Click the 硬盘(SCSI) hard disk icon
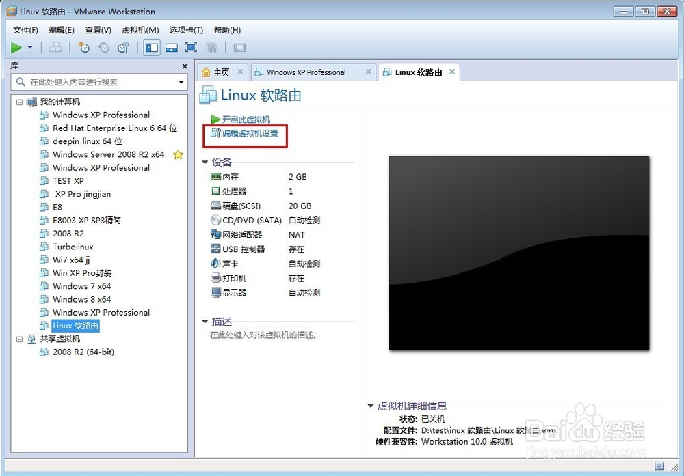The width and height of the screenshot is (684, 476). (x=215, y=206)
